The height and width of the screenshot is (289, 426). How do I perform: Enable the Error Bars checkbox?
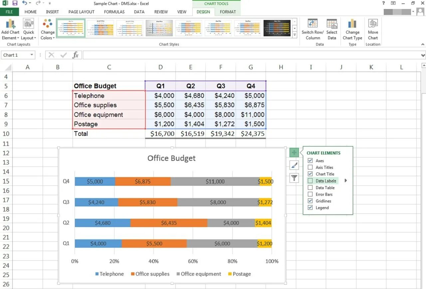point(310,194)
